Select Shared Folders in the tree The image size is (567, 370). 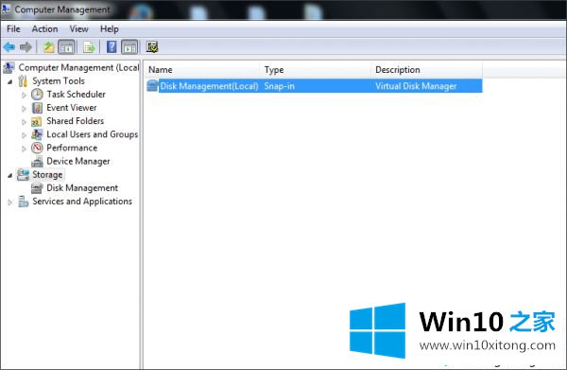[x=76, y=121]
